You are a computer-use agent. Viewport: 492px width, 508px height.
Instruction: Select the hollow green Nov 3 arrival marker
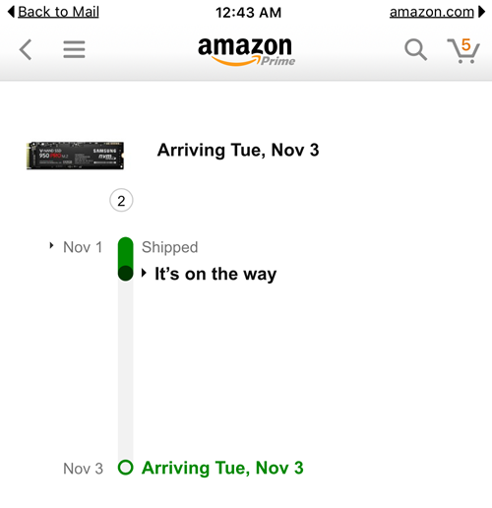[x=125, y=468]
